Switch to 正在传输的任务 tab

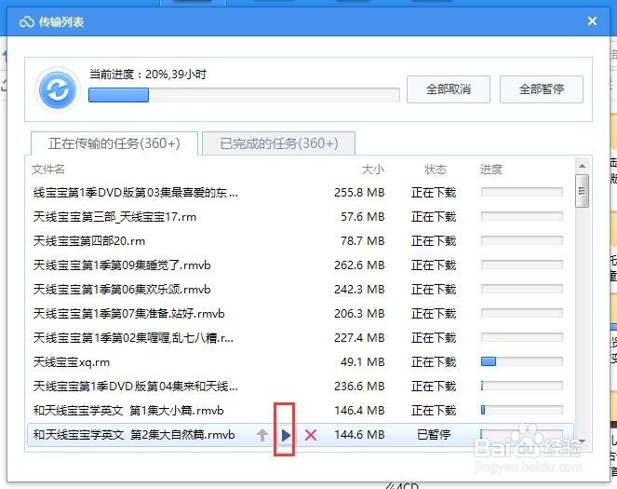(114, 143)
